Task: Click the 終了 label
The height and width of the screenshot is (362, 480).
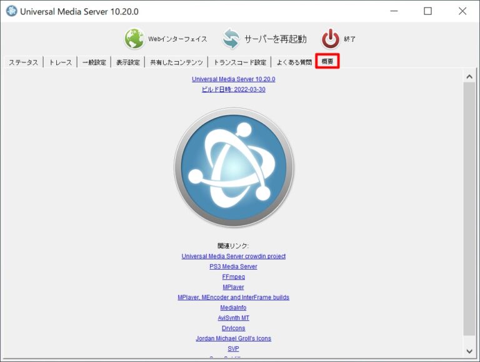Action: [349, 39]
